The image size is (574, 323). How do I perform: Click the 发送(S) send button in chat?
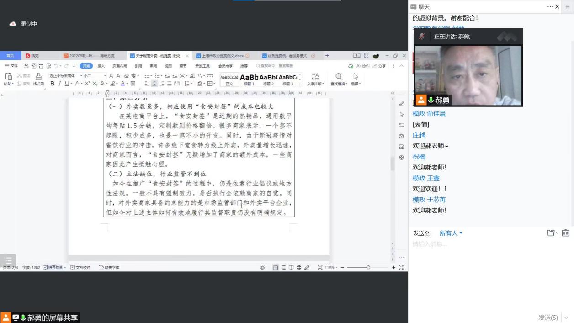pos(548,317)
